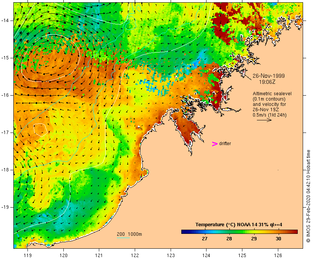Click the '29' colorbar tick label
The height and width of the screenshot is (259, 313).
click(254, 238)
